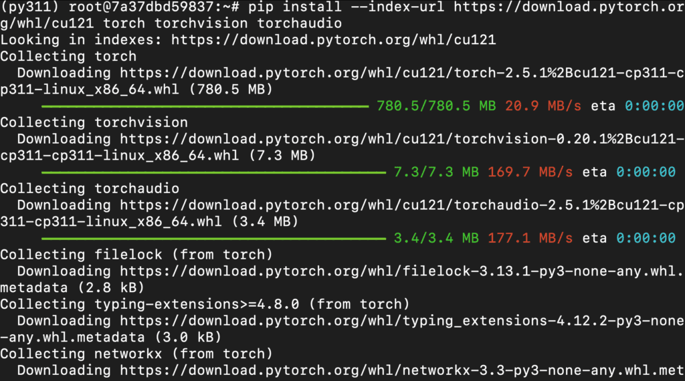The image size is (685, 381).
Task: Click the '780.5/780.5 MB' size text
Action: coord(435,106)
